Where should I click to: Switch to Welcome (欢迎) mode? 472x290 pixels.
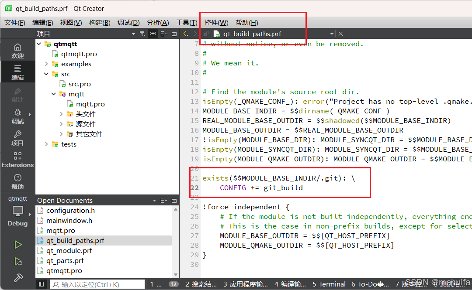coord(17,51)
